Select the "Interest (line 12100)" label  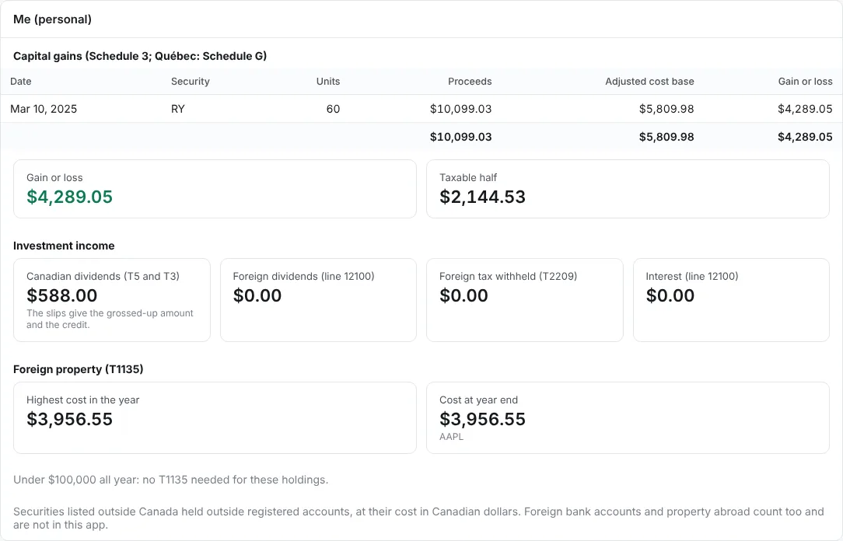[692, 276]
